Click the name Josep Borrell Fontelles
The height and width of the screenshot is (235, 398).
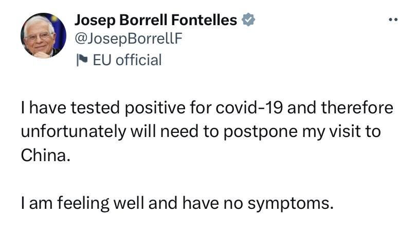pos(156,21)
